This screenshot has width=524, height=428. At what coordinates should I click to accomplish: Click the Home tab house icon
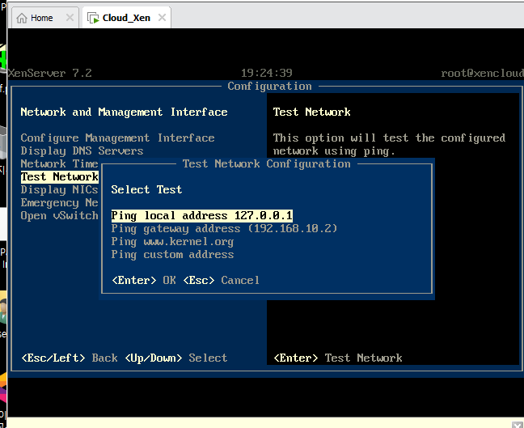point(22,18)
